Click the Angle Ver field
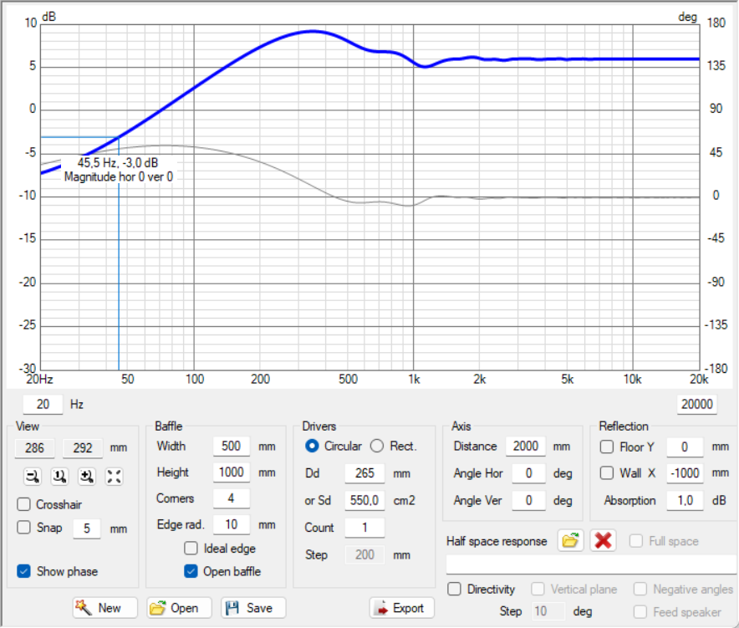This screenshot has width=739, height=628. point(529,500)
